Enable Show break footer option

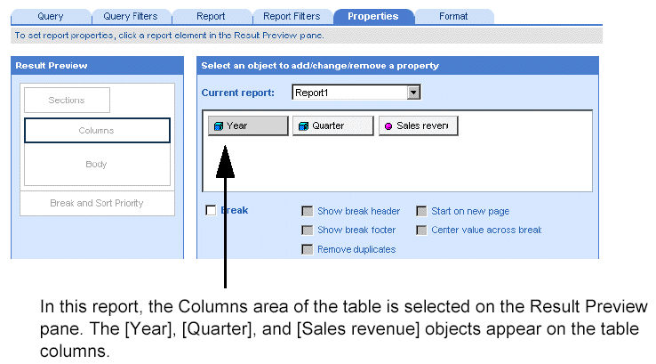[x=308, y=231]
